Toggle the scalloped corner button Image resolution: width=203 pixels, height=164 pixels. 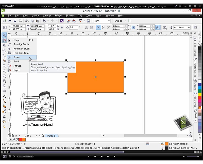click(x=104, y=28)
